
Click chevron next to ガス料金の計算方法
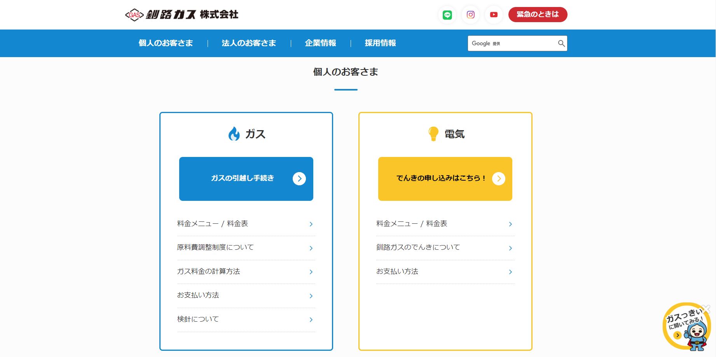(311, 272)
